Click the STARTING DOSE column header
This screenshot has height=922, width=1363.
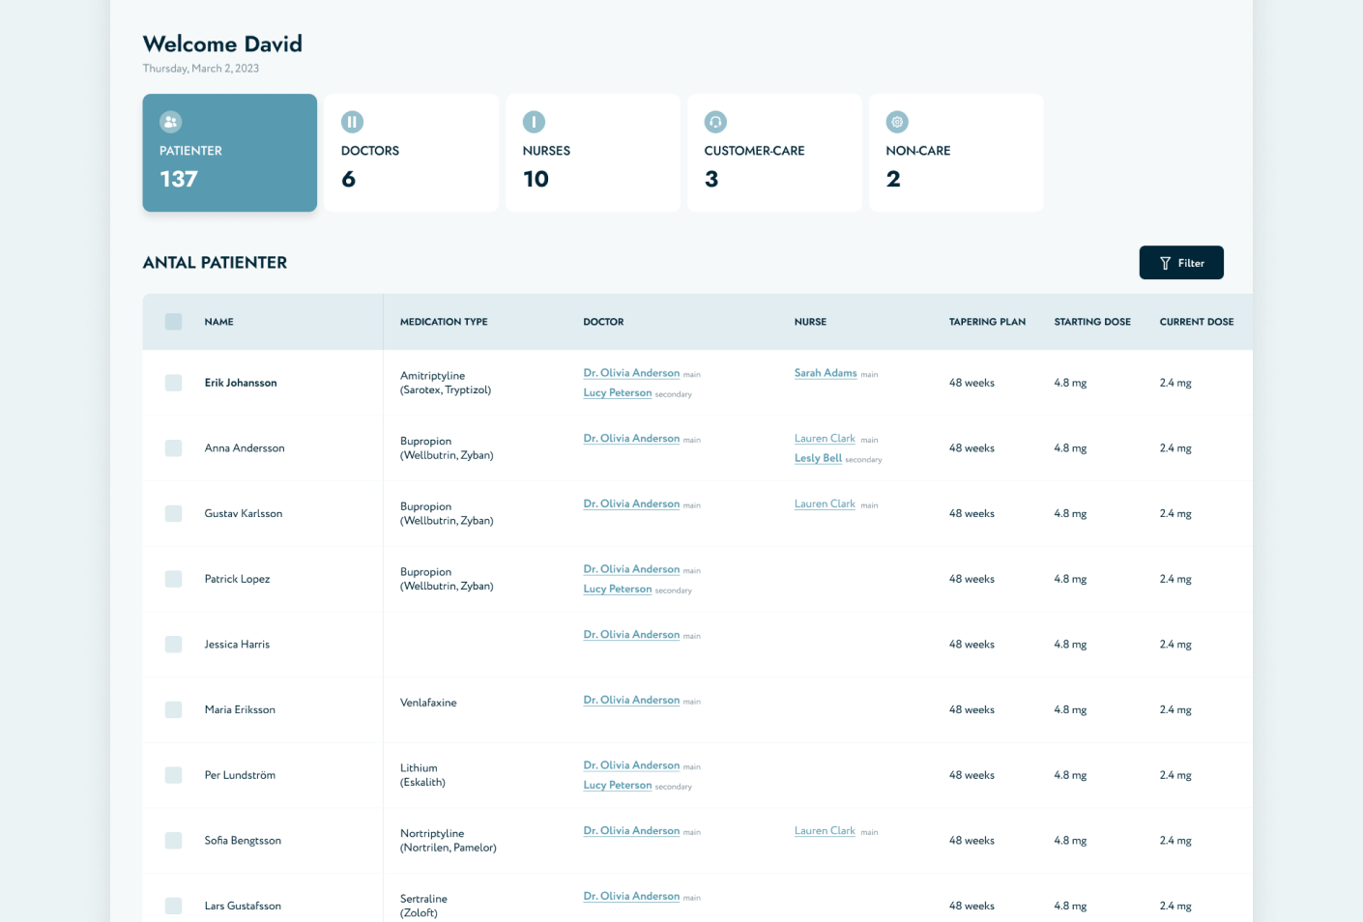1092,322
